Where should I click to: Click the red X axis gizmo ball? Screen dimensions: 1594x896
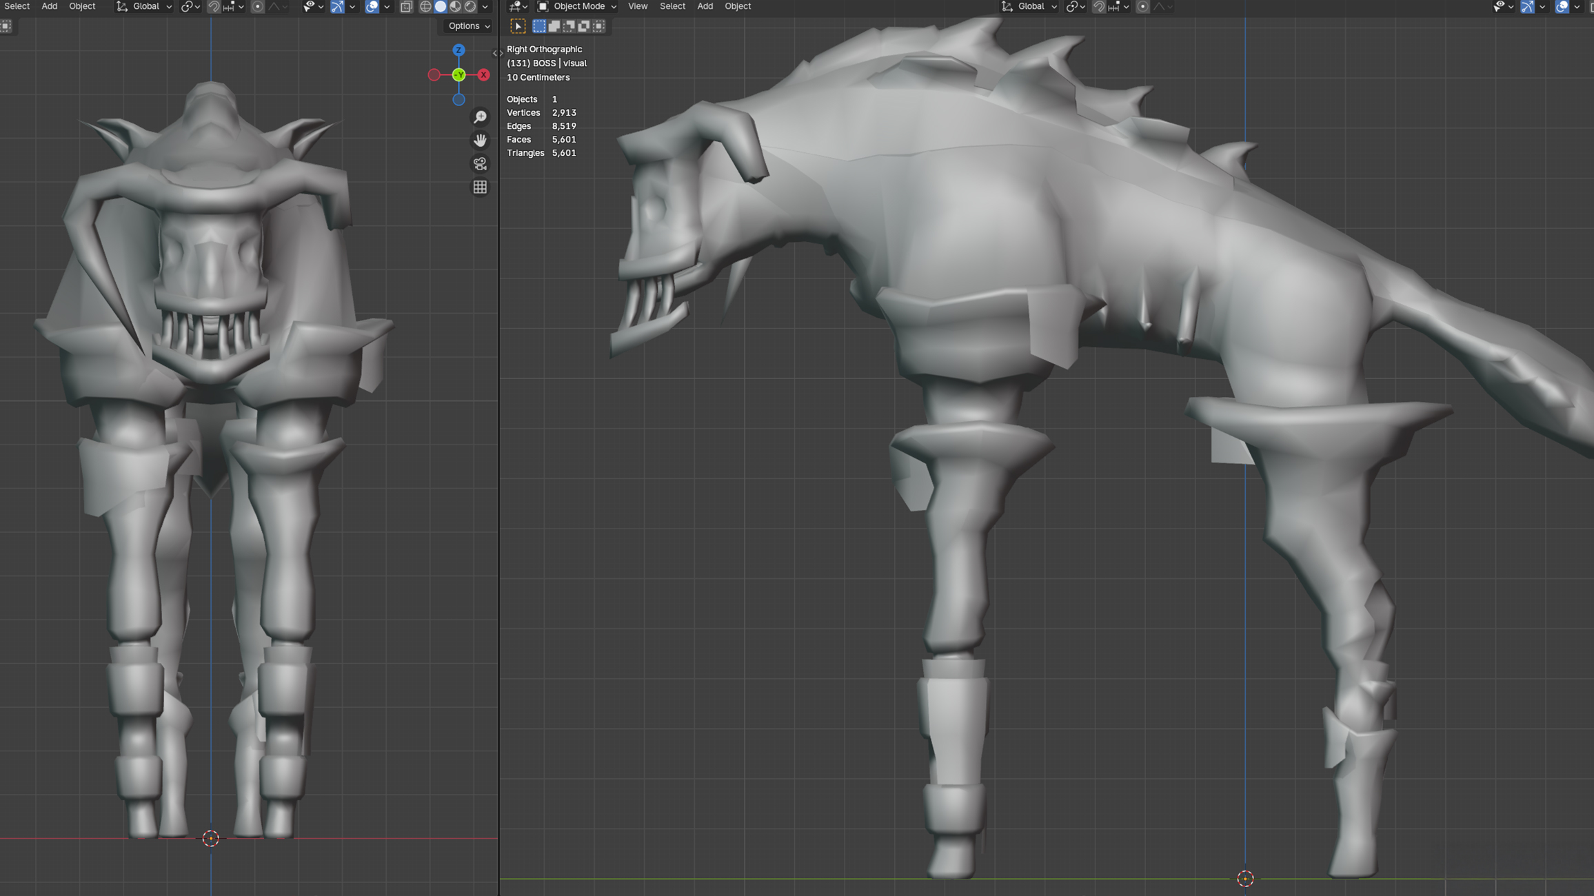484,75
